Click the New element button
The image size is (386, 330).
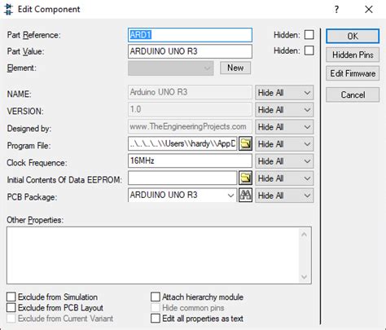click(235, 68)
